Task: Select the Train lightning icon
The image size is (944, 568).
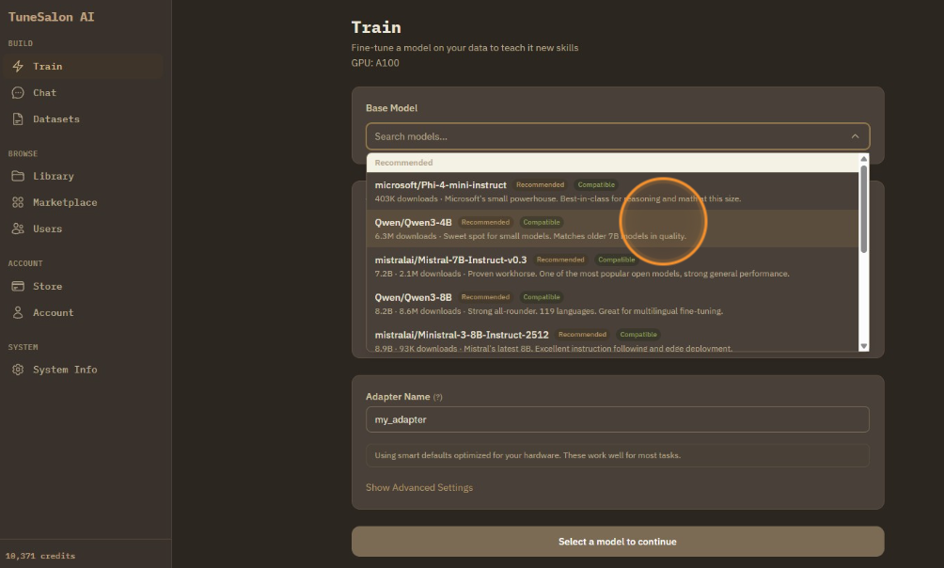Action: 19,66
